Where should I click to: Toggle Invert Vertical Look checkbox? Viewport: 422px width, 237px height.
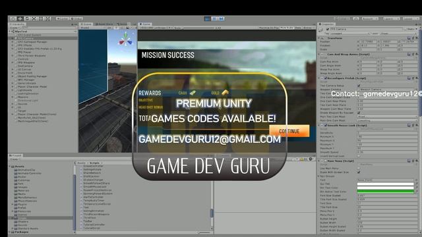pos(359,156)
